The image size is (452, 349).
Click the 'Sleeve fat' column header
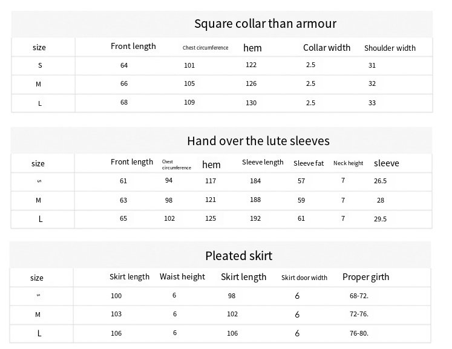(x=309, y=163)
